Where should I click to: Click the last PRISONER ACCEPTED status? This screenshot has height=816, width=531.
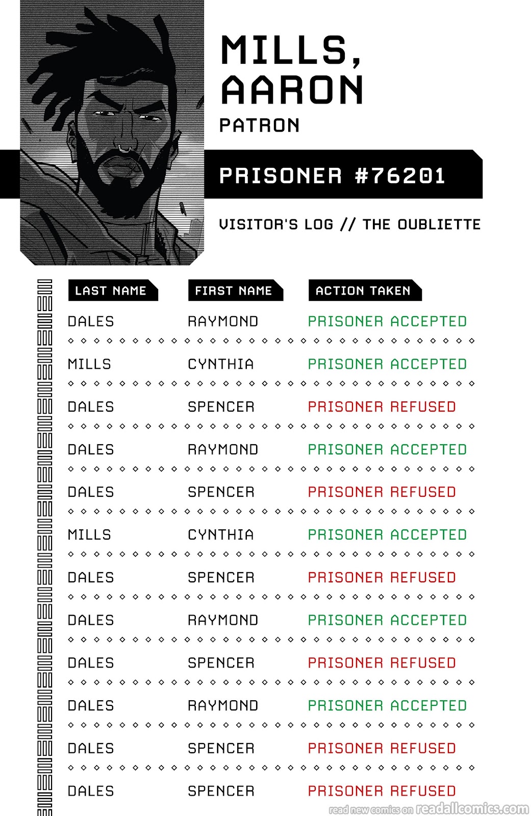(x=387, y=706)
